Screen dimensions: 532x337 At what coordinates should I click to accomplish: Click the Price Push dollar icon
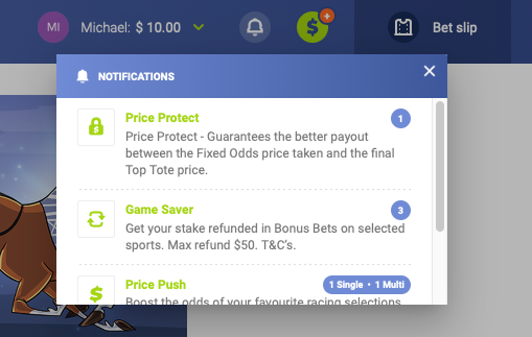96,292
